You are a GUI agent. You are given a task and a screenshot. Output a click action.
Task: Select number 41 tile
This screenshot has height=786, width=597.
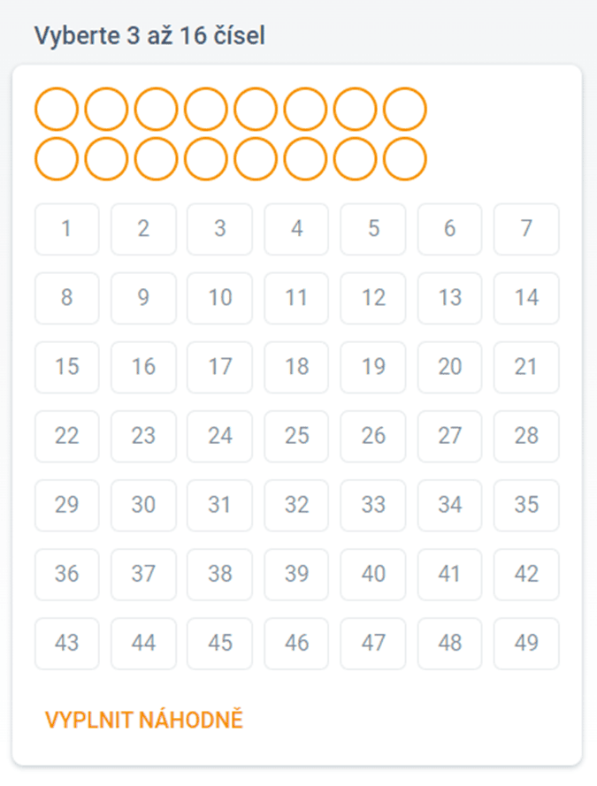tap(449, 575)
